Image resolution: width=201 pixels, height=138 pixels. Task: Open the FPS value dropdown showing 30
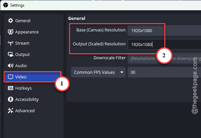coord(164,72)
